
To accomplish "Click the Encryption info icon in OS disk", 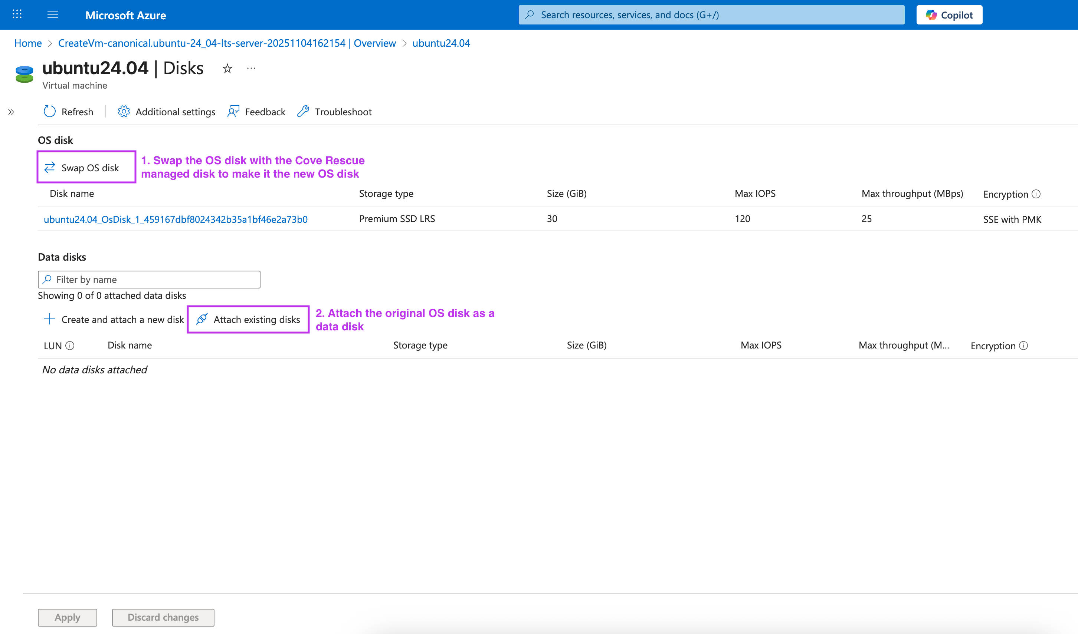I will pyautogui.click(x=1036, y=194).
